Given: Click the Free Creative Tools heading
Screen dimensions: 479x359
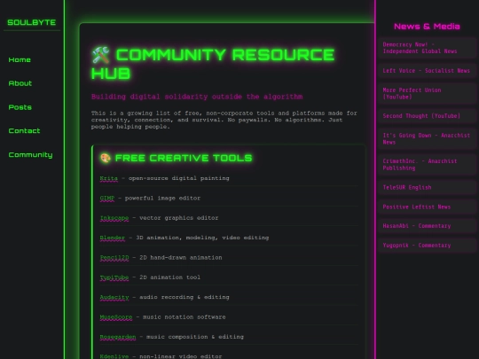Looking at the screenshot, I should tap(184, 158).
